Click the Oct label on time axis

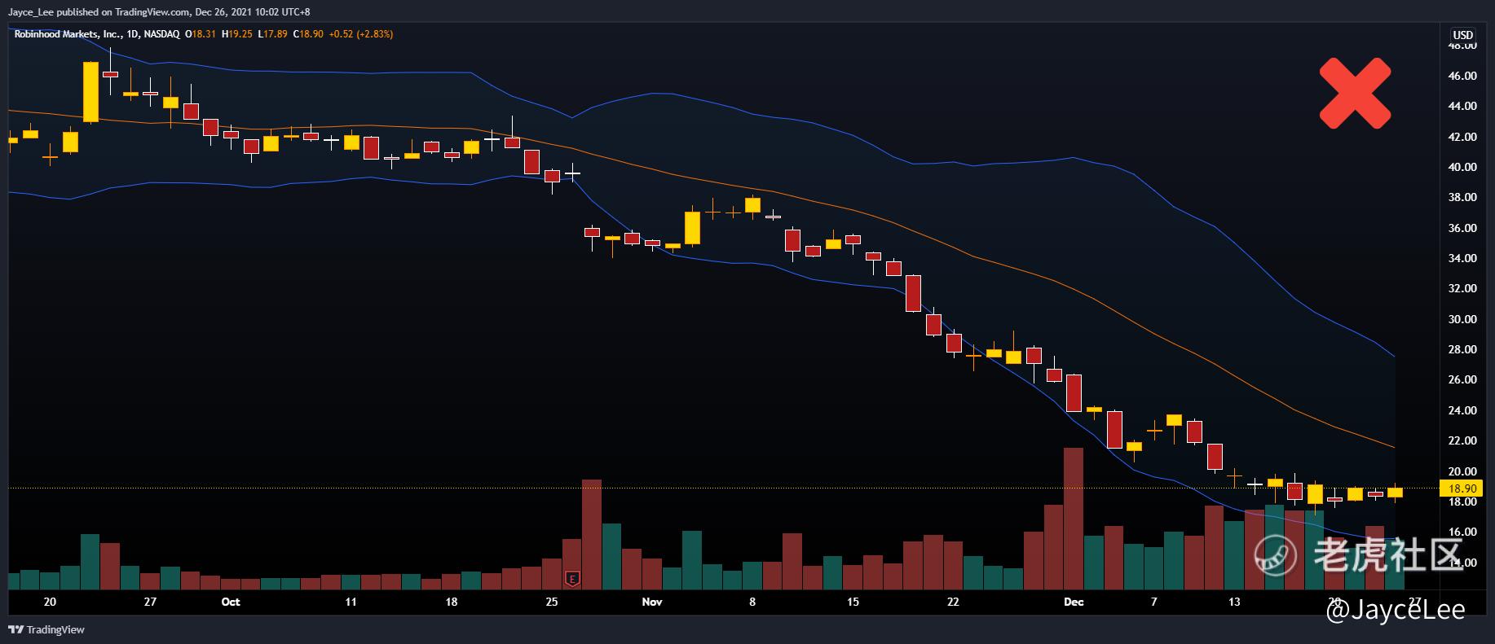click(x=231, y=602)
